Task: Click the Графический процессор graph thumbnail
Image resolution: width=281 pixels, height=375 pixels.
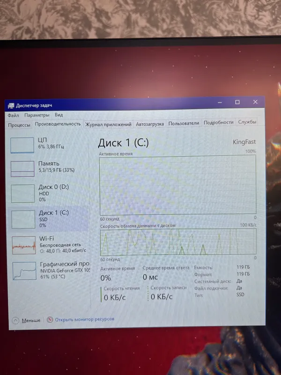Action: click(x=24, y=271)
